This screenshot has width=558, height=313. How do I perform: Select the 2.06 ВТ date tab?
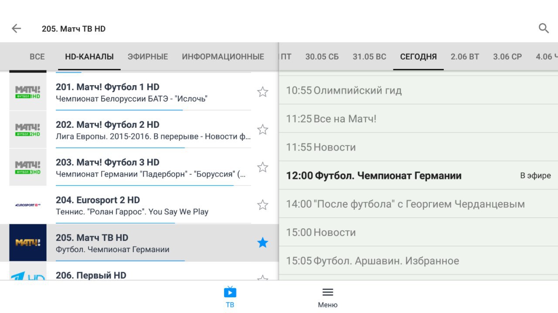pyautogui.click(x=465, y=57)
